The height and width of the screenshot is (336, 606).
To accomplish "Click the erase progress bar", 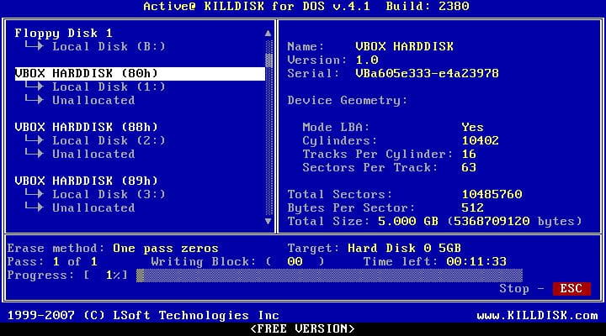I will point(328,276).
